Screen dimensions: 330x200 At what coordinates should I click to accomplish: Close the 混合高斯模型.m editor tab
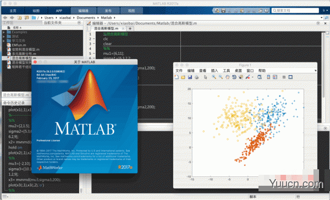tap(123, 28)
